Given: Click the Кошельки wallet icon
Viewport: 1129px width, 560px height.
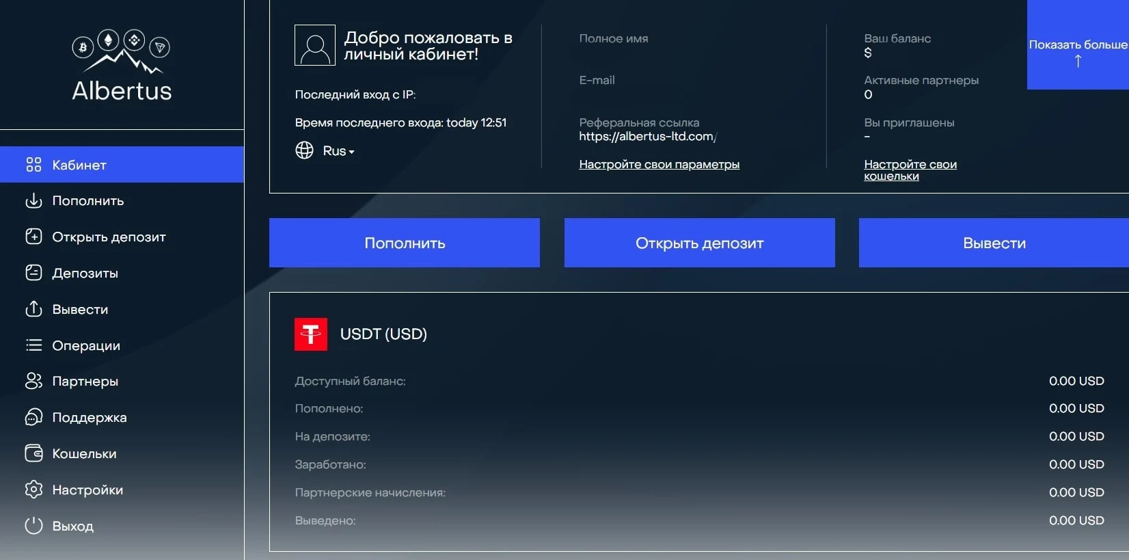Looking at the screenshot, I should click(x=33, y=453).
